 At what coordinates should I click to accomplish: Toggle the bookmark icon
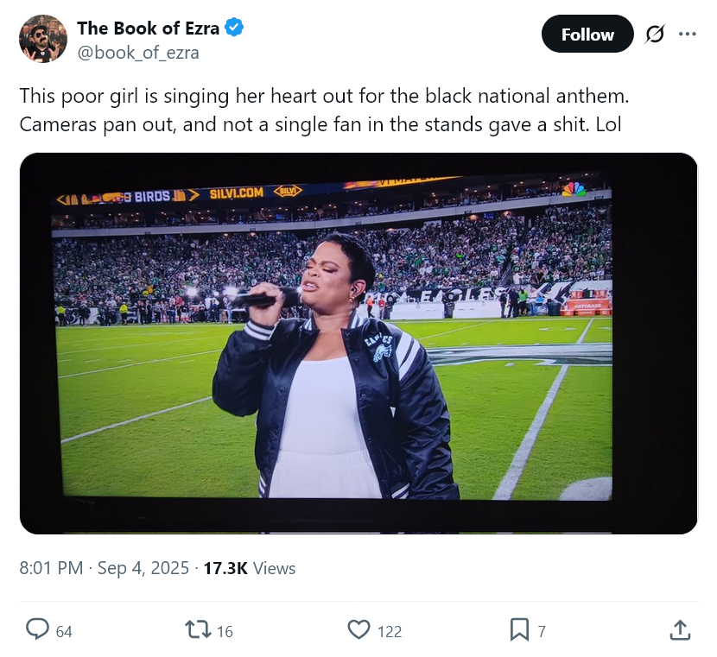point(519,630)
